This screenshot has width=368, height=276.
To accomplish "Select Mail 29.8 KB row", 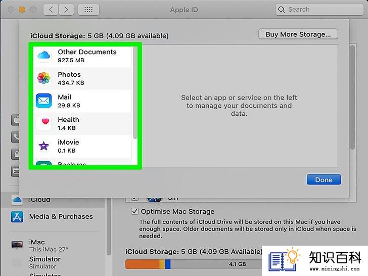I will point(82,101).
